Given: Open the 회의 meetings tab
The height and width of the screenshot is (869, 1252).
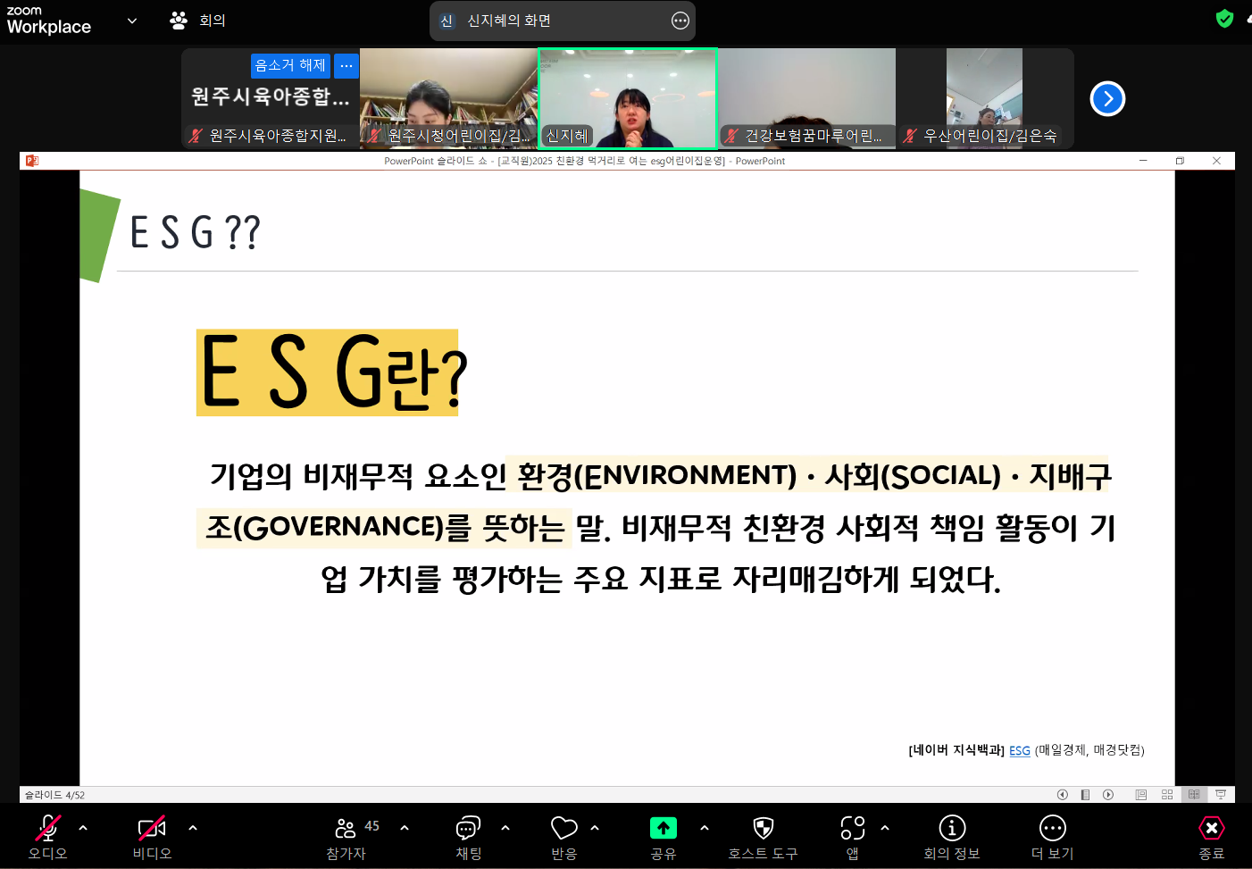Looking at the screenshot, I should [x=198, y=21].
